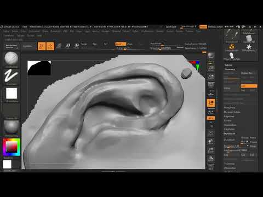This screenshot has width=263, height=197.
Task: Expand the Crease section
Action: pos(228,120)
